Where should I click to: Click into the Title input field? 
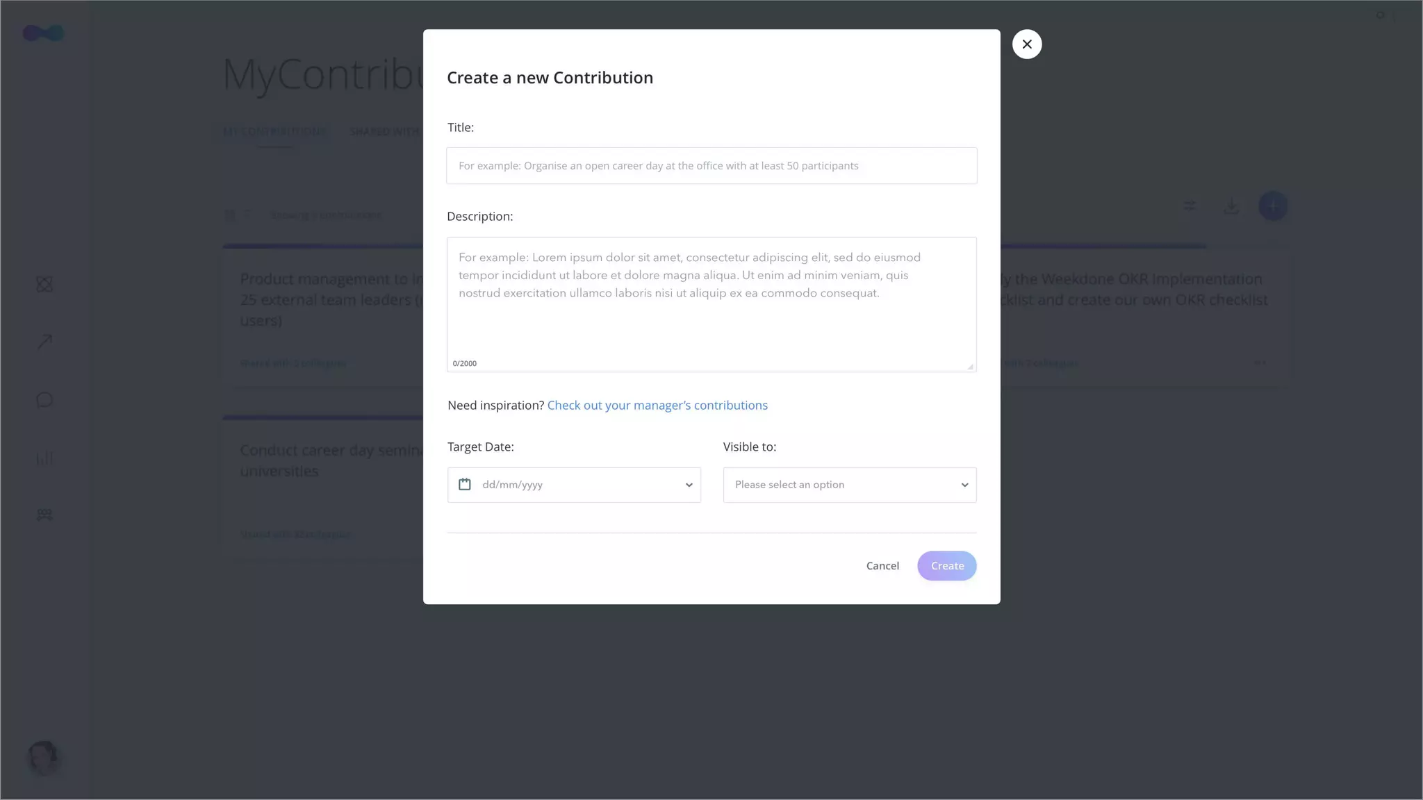click(711, 166)
